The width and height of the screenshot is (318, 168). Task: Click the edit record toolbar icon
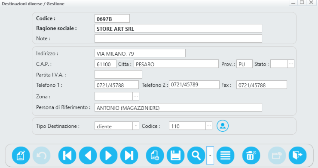click(x=21, y=156)
